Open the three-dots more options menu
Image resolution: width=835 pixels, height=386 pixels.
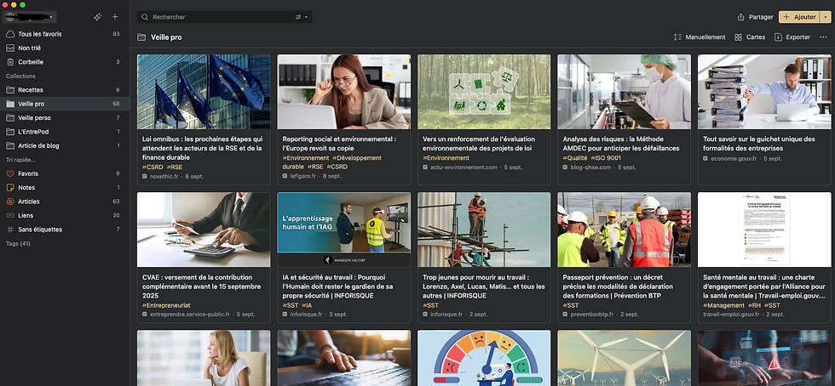pyautogui.click(x=823, y=37)
